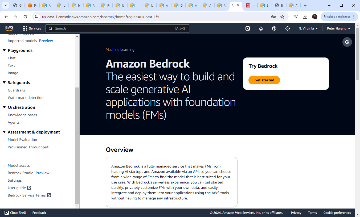Switch to the orange-cube 'Pi' browser tab
The height and width of the screenshot is (217, 360).
(x=32, y=5)
